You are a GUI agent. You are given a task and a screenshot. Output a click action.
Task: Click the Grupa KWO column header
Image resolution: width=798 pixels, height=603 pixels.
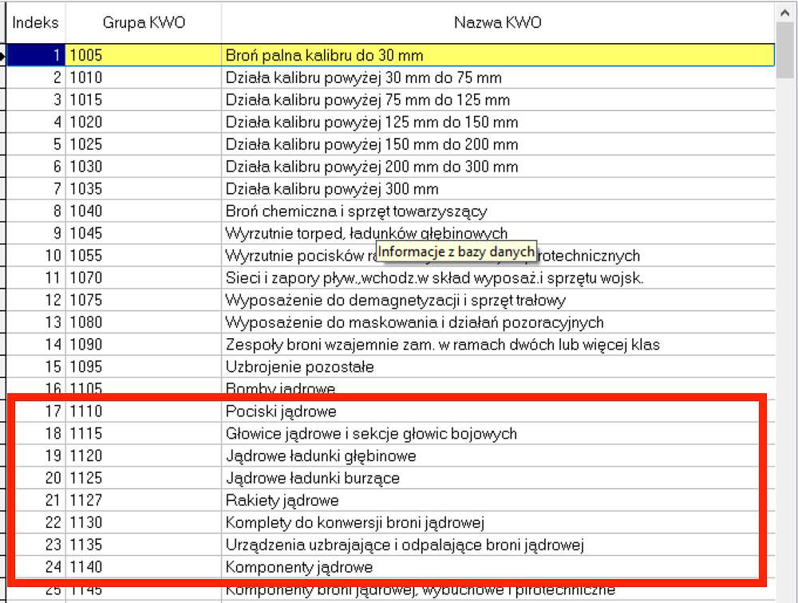[x=144, y=22]
